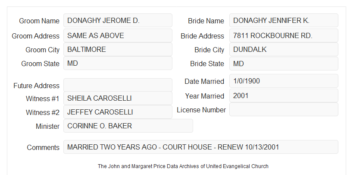Click the Price Data Archives footer text
The height and width of the screenshot is (175, 347).
tap(183, 166)
